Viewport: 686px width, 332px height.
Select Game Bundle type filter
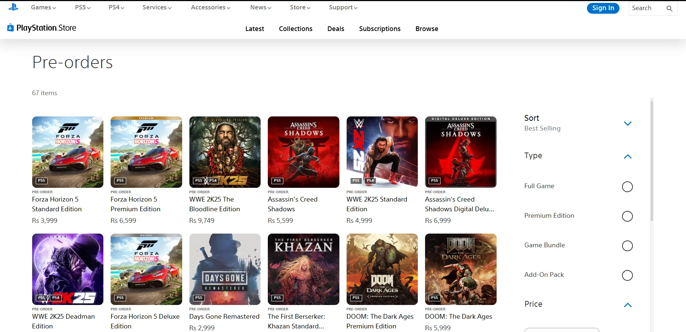tap(627, 246)
